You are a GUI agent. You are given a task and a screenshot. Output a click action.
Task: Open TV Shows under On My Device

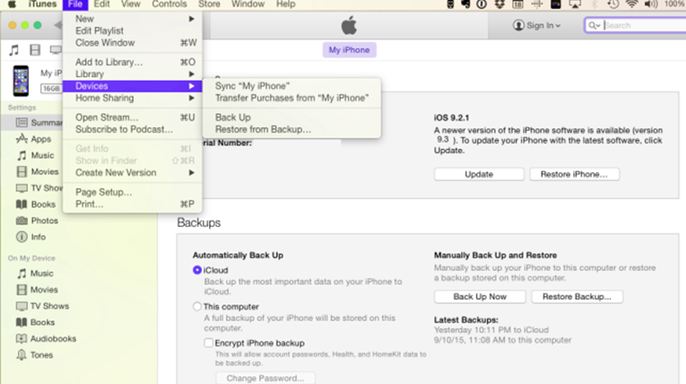pos(42,306)
